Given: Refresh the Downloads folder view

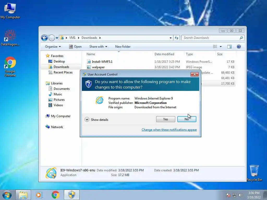Looking at the screenshot, I should coord(177,38).
